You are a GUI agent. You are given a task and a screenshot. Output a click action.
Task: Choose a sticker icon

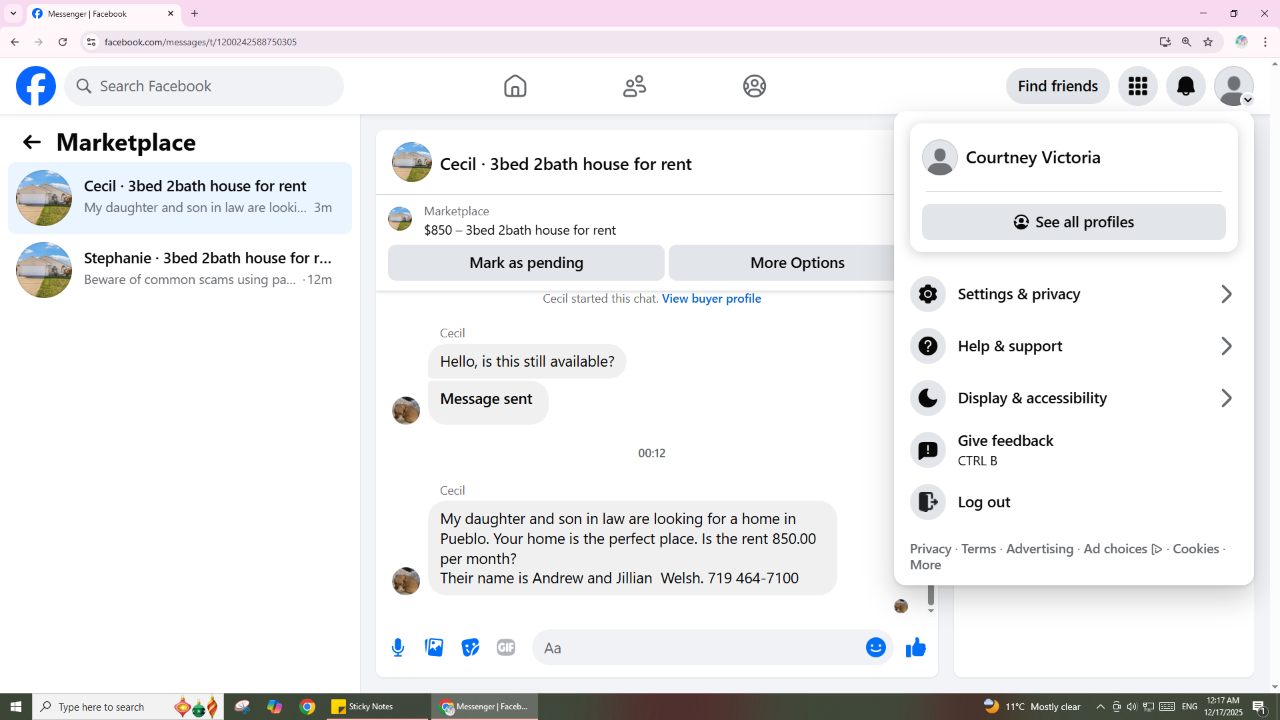click(470, 647)
